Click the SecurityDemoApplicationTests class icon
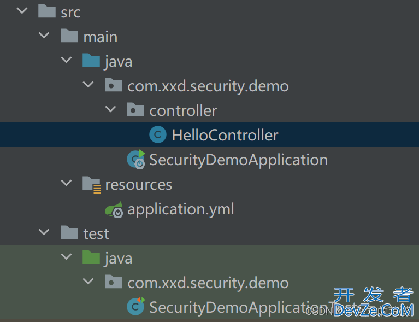 click(x=136, y=306)
